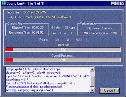Click the Overall Progress bar

(x=63, y=60)
